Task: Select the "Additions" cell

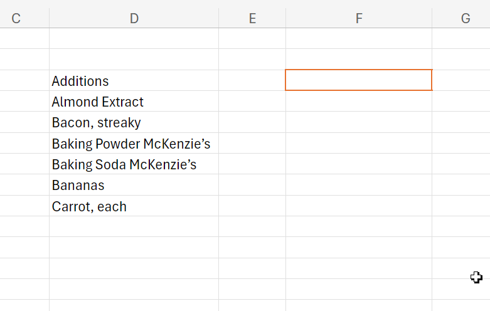Action: (134, 81)
